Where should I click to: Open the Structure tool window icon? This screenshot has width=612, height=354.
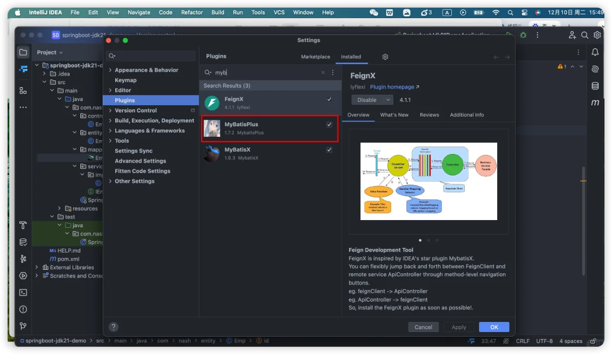tap(23, 90)
